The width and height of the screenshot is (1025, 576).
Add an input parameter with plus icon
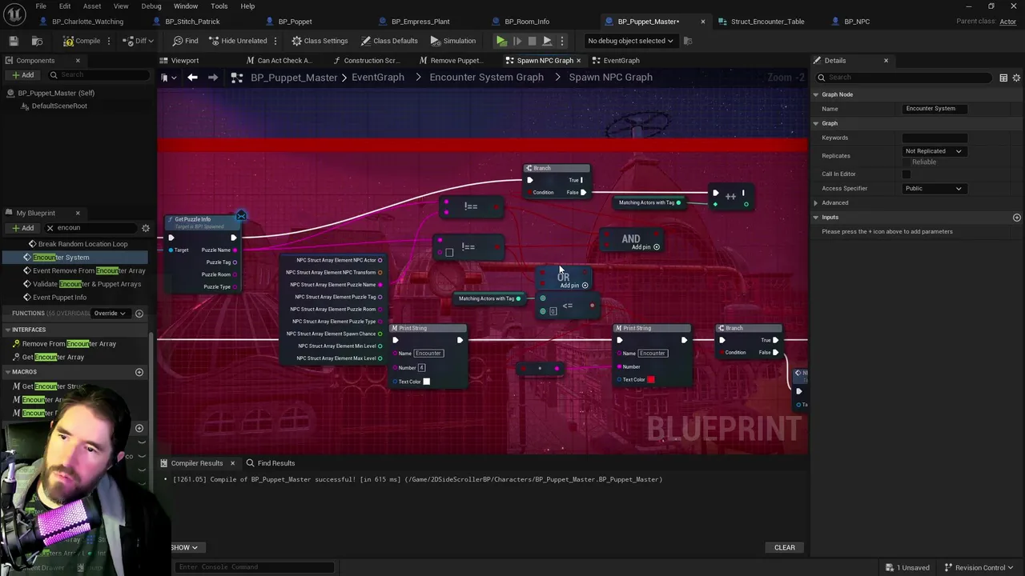click(1017, 218)
